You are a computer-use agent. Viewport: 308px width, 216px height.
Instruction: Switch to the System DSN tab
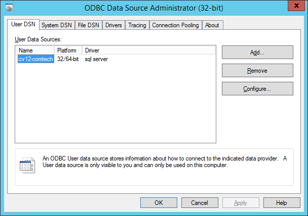click(57, 25)
